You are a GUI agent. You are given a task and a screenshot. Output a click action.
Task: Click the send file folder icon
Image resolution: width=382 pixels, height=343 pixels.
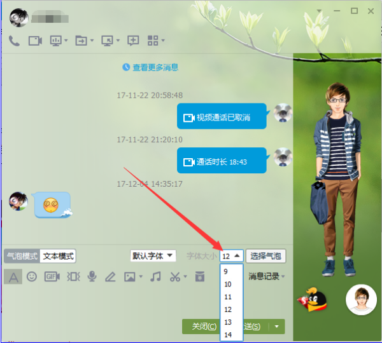coord(81,41)
